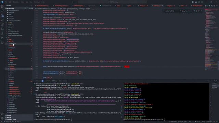Click the command center search box
The image size is (219, 123).
pos(113,2)
